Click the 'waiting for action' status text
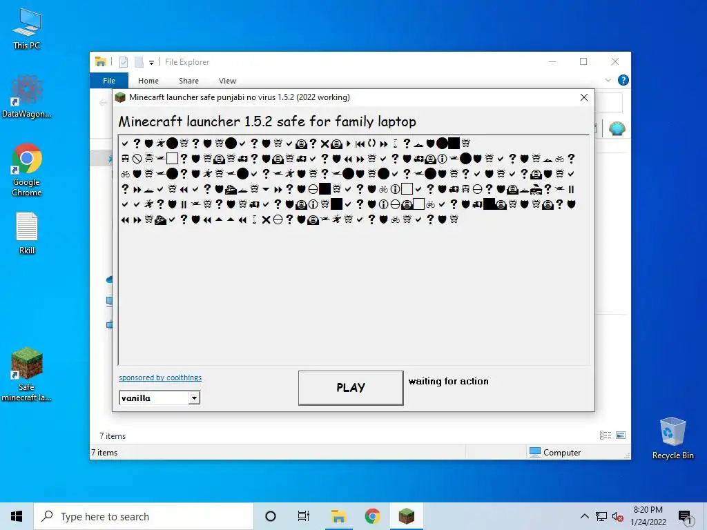The image size is (707, 530). (x=449, y=381)
